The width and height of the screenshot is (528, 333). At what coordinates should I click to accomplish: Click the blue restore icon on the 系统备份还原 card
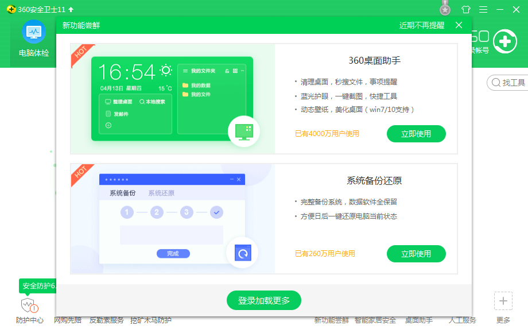point(243,253)
